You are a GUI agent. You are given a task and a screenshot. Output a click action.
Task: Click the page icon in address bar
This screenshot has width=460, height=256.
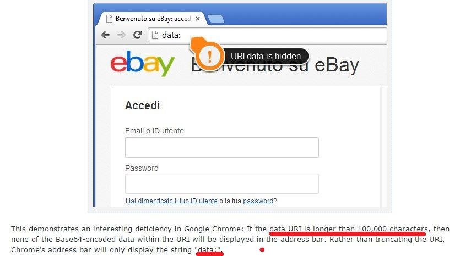coord(155,35)
